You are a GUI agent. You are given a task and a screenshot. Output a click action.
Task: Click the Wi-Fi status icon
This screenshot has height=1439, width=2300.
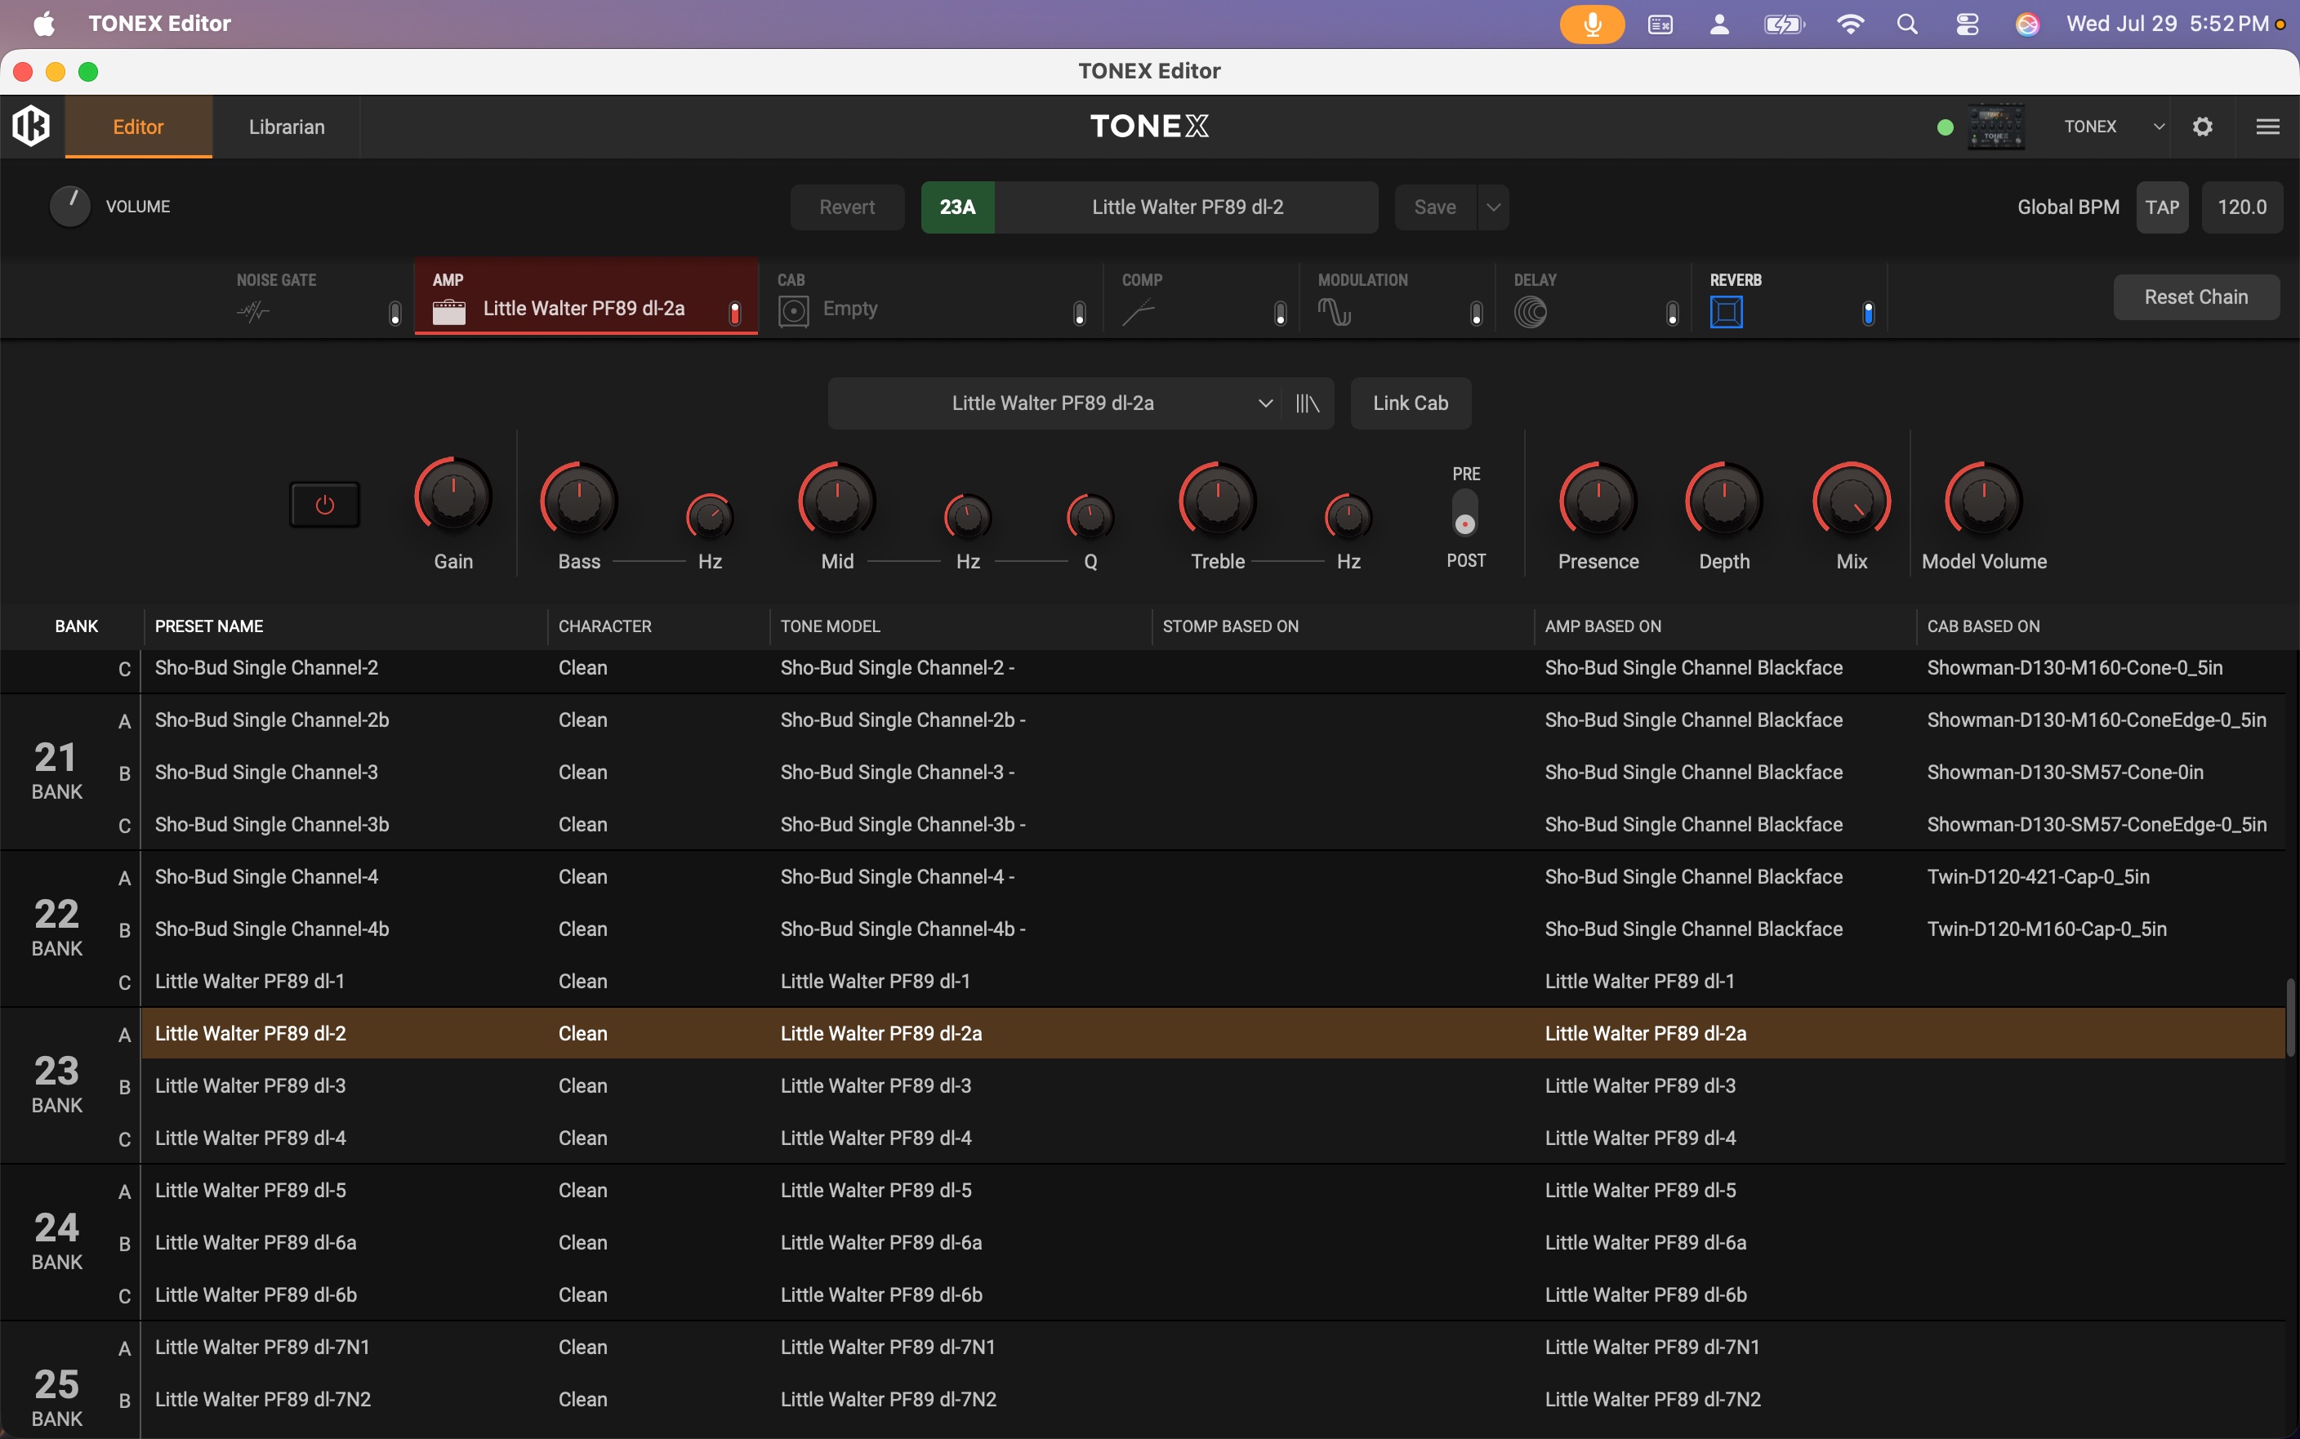1850,24
